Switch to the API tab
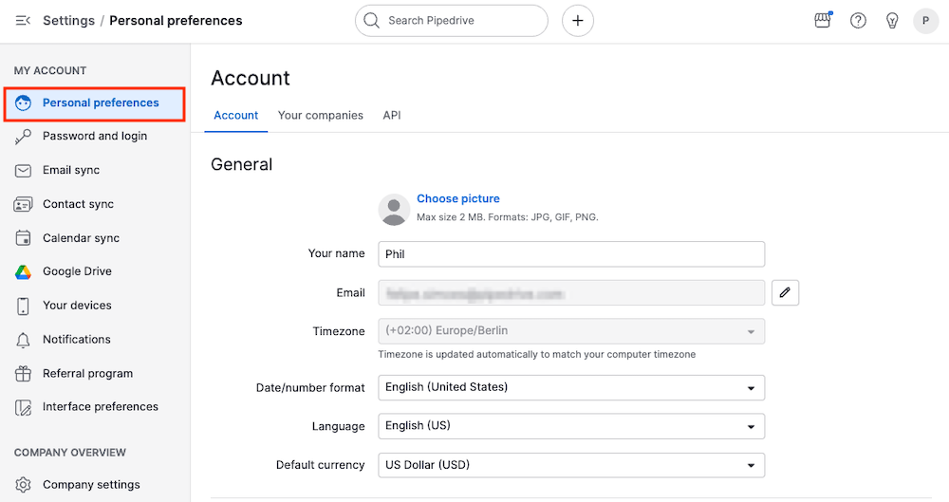This screenshot has height=502, width=949. tap(392, 115)
